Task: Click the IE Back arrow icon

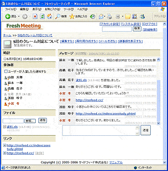Action: 8,16
